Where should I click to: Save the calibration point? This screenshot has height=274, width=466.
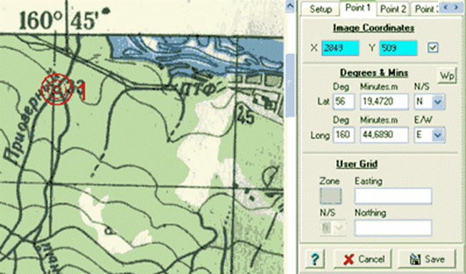click(427, 259)
